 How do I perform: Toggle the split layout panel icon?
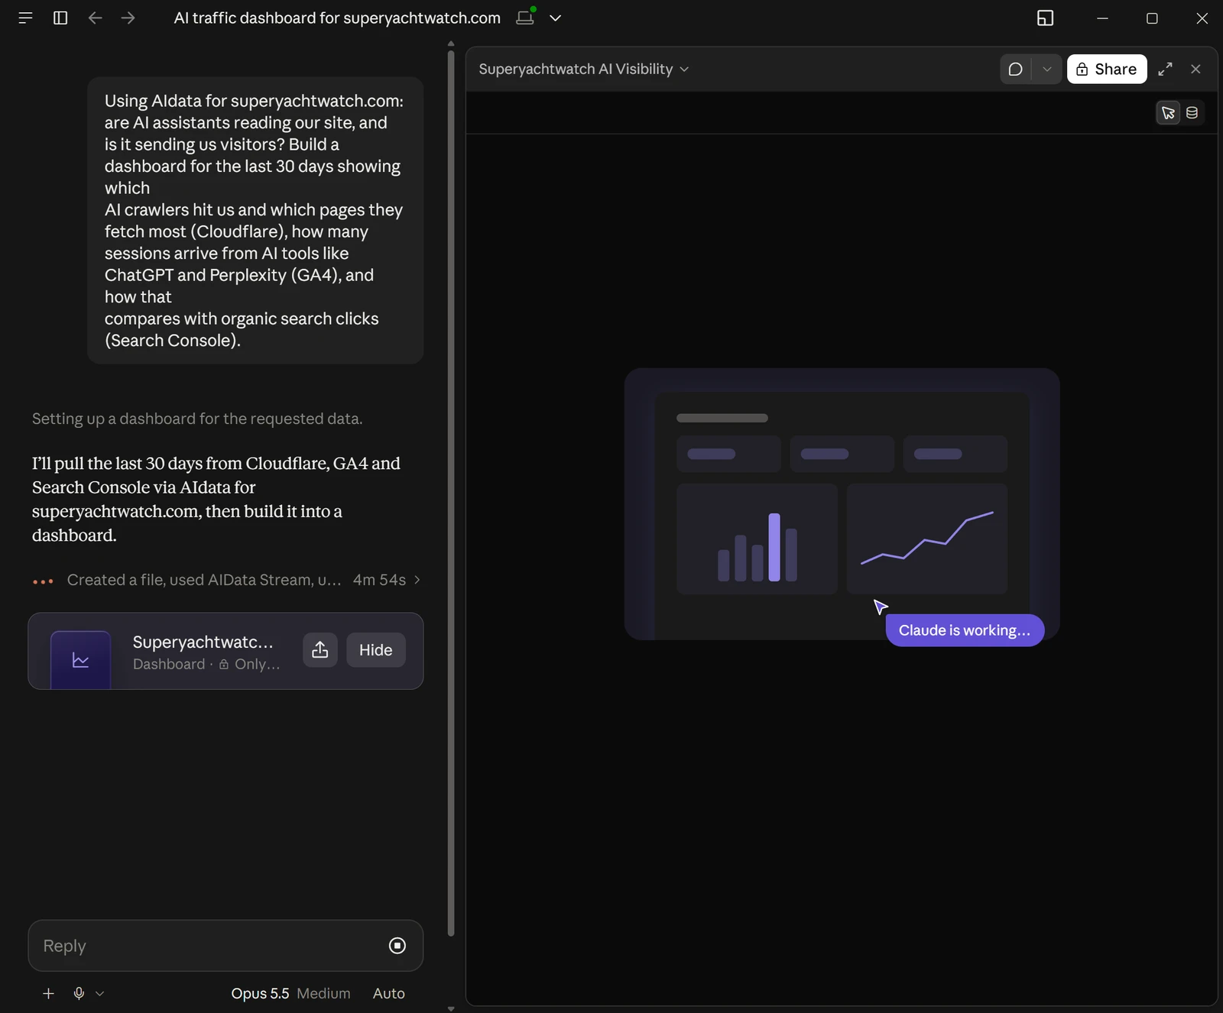(x=1045, y=18)
